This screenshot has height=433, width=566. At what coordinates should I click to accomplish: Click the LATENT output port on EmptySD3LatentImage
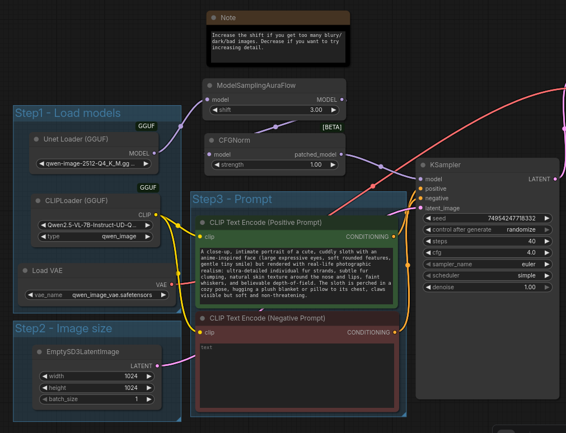(157, 366)
